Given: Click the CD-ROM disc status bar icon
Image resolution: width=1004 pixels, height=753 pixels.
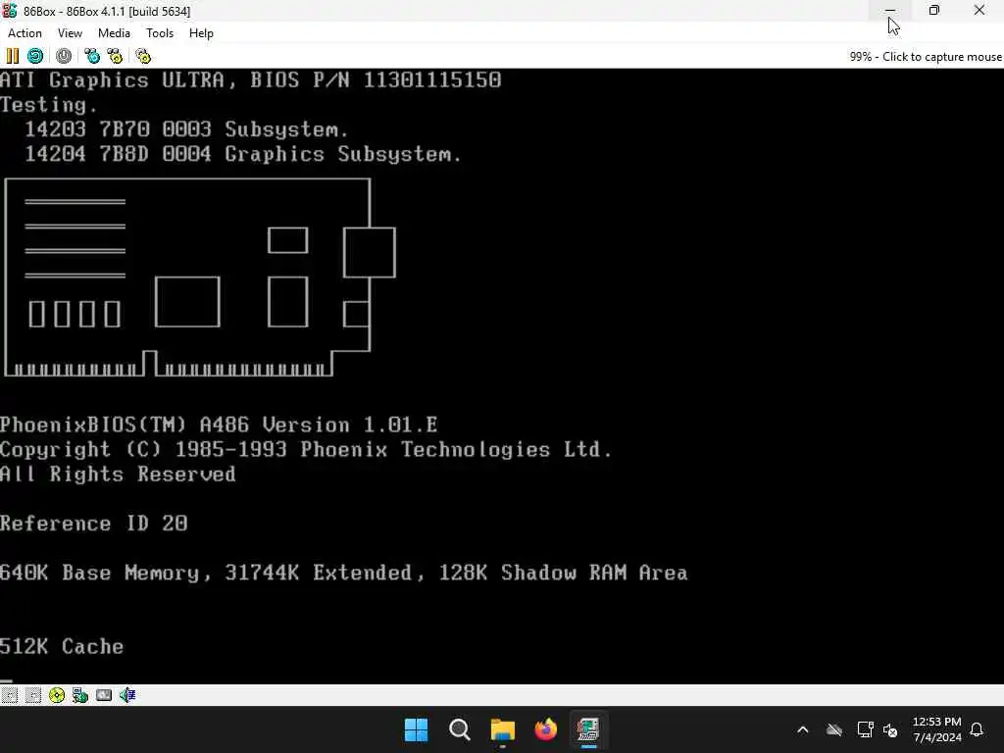Looking at the screenshot, I should 57,695.
